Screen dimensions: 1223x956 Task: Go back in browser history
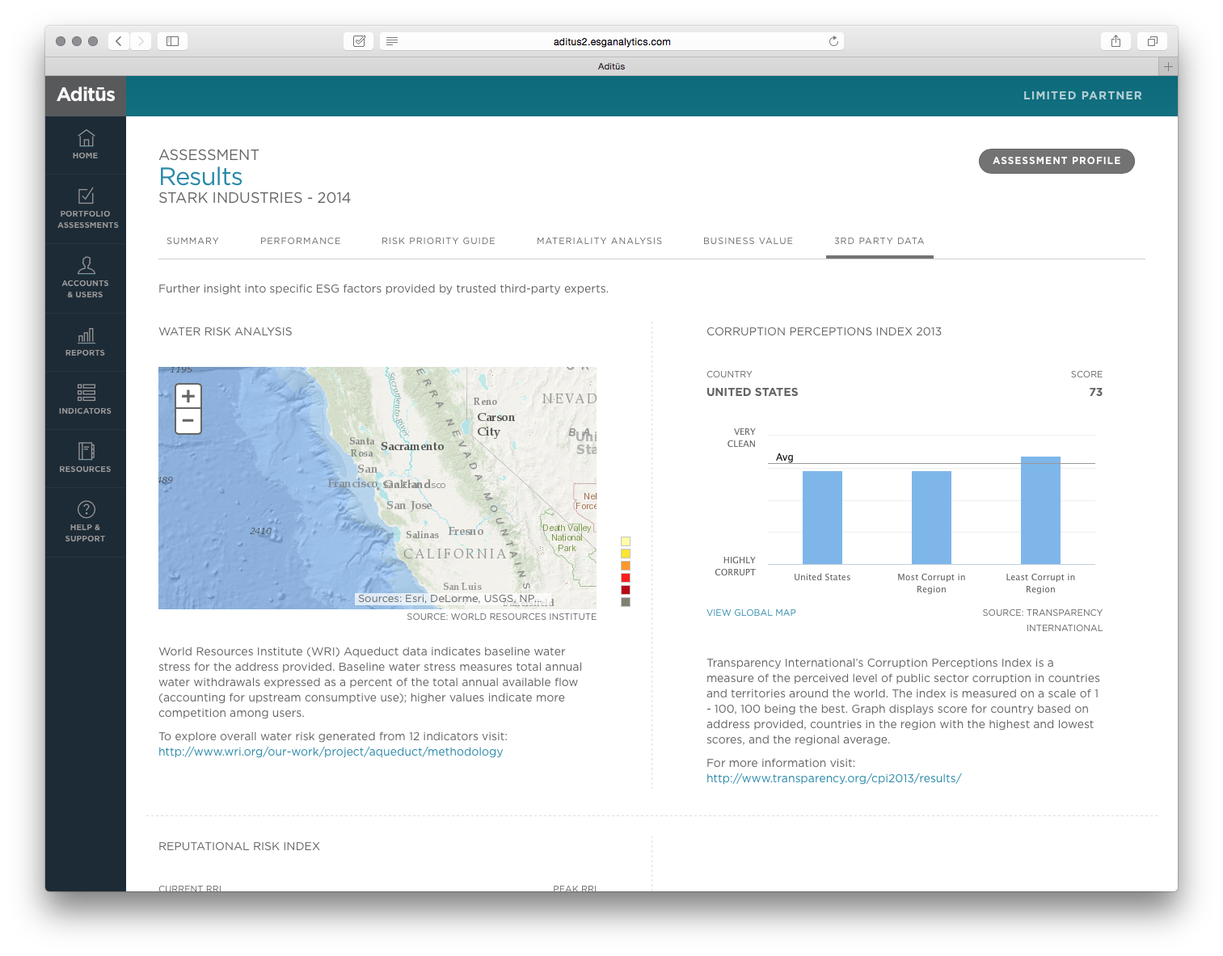tap(119, 41)
